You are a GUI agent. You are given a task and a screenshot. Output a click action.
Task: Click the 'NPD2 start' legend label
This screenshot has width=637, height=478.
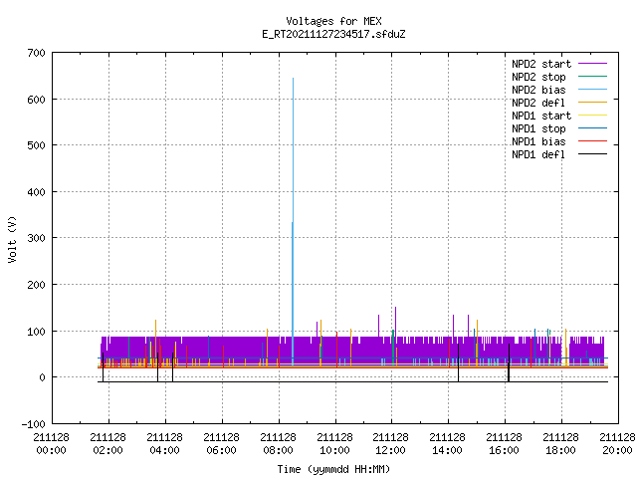coord(541,64)
